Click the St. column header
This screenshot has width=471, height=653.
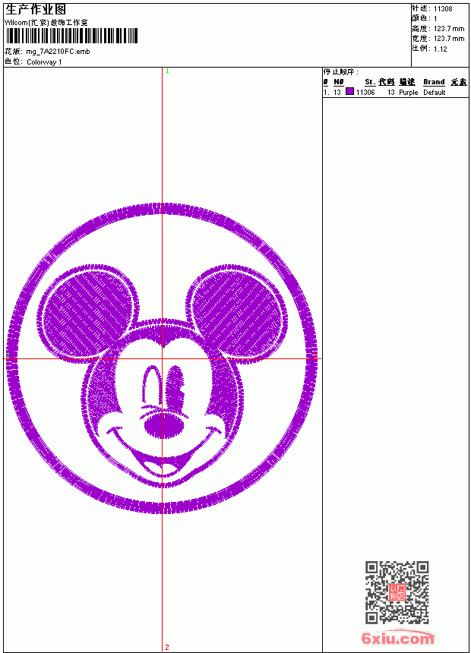coord(370,82)
